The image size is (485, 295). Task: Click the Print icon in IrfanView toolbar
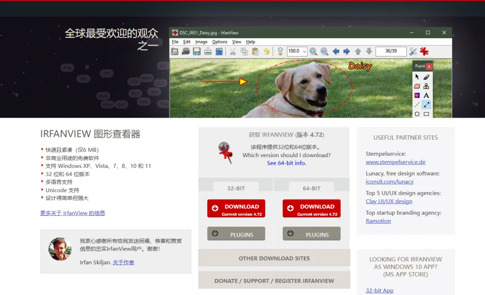point(208,51)
